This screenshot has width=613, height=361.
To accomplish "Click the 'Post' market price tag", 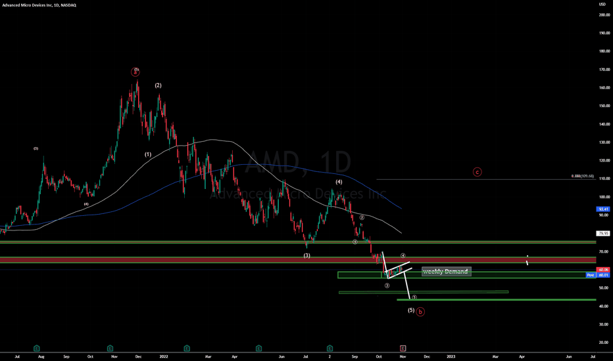I will click(x=591, y=275).
